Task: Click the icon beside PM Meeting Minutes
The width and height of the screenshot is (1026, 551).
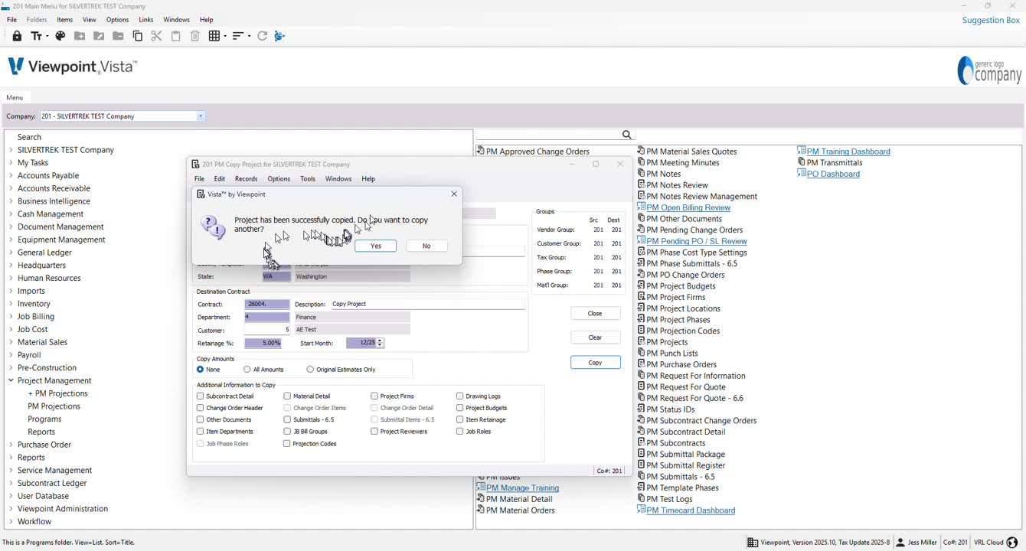Action: [641, 162]
